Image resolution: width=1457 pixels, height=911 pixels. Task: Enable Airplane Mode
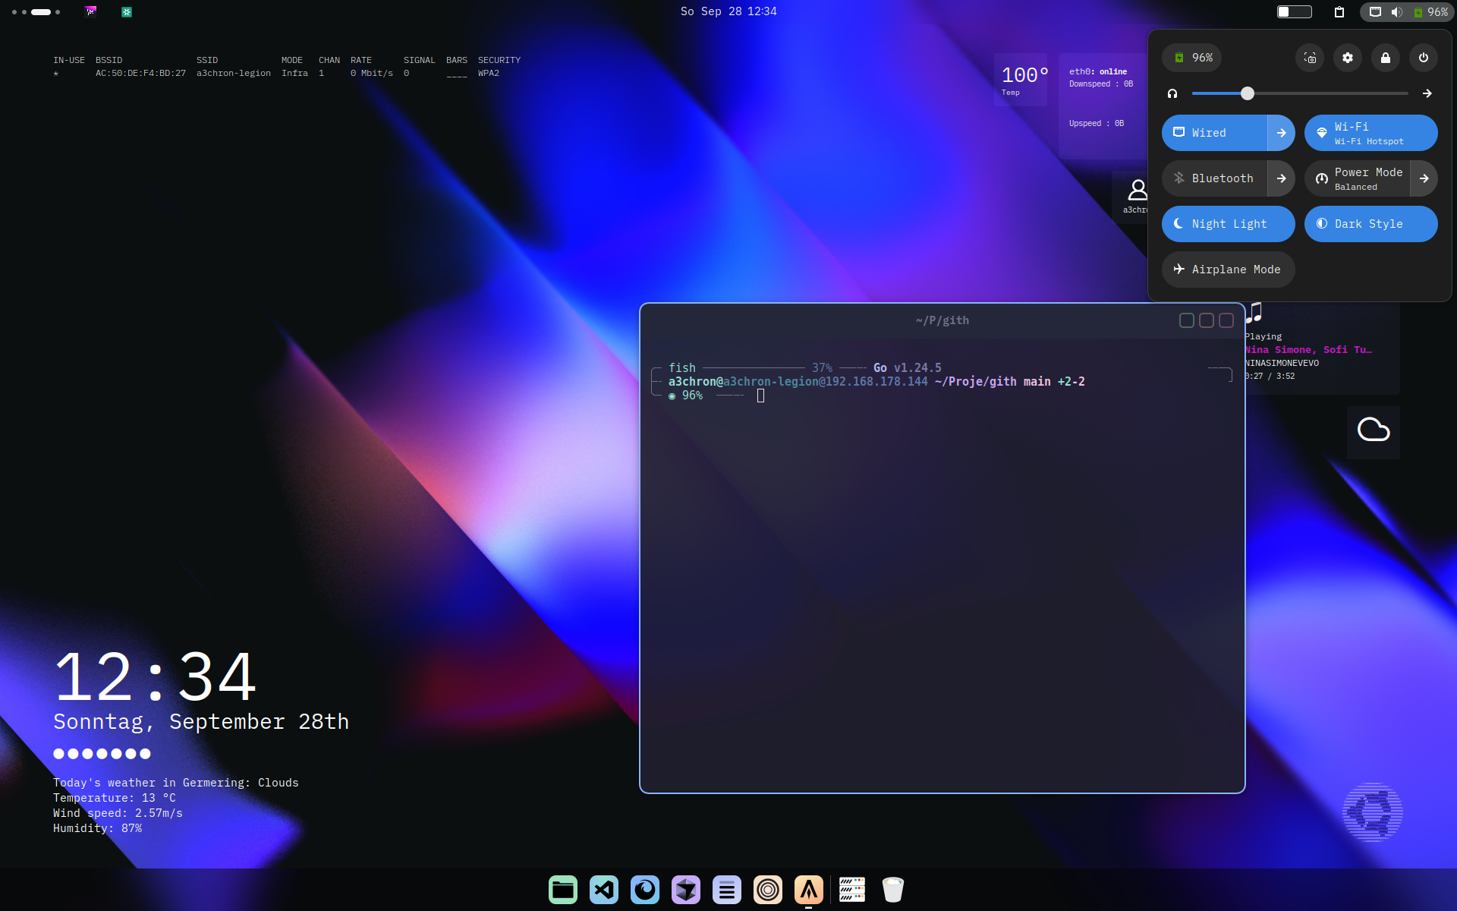point(1228,270)
